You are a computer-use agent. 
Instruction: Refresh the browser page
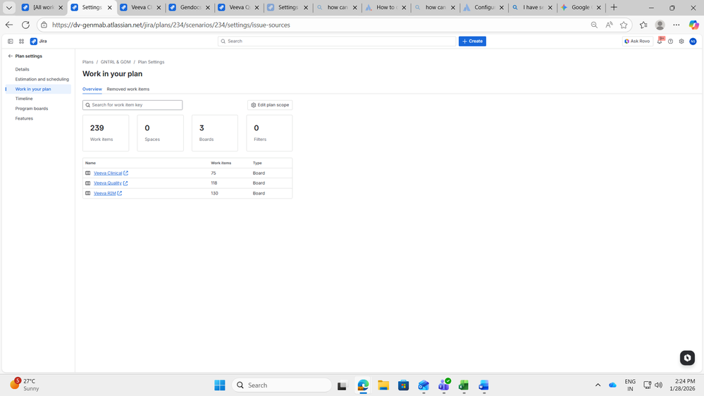tap(25, 25)
